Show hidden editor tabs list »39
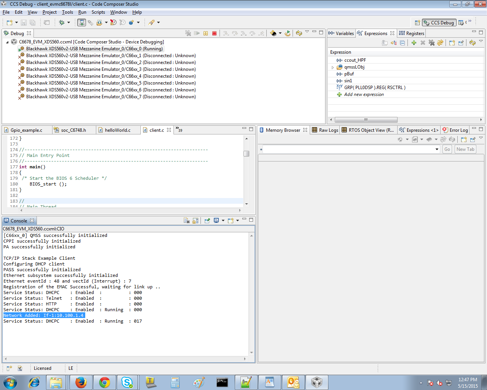 pyautogui.click(x=178, y=129)
